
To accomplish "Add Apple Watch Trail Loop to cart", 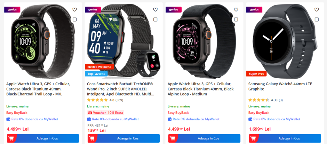I will (x=43, y=138).
